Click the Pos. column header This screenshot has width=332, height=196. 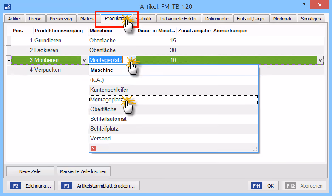(x=23, y=31)
